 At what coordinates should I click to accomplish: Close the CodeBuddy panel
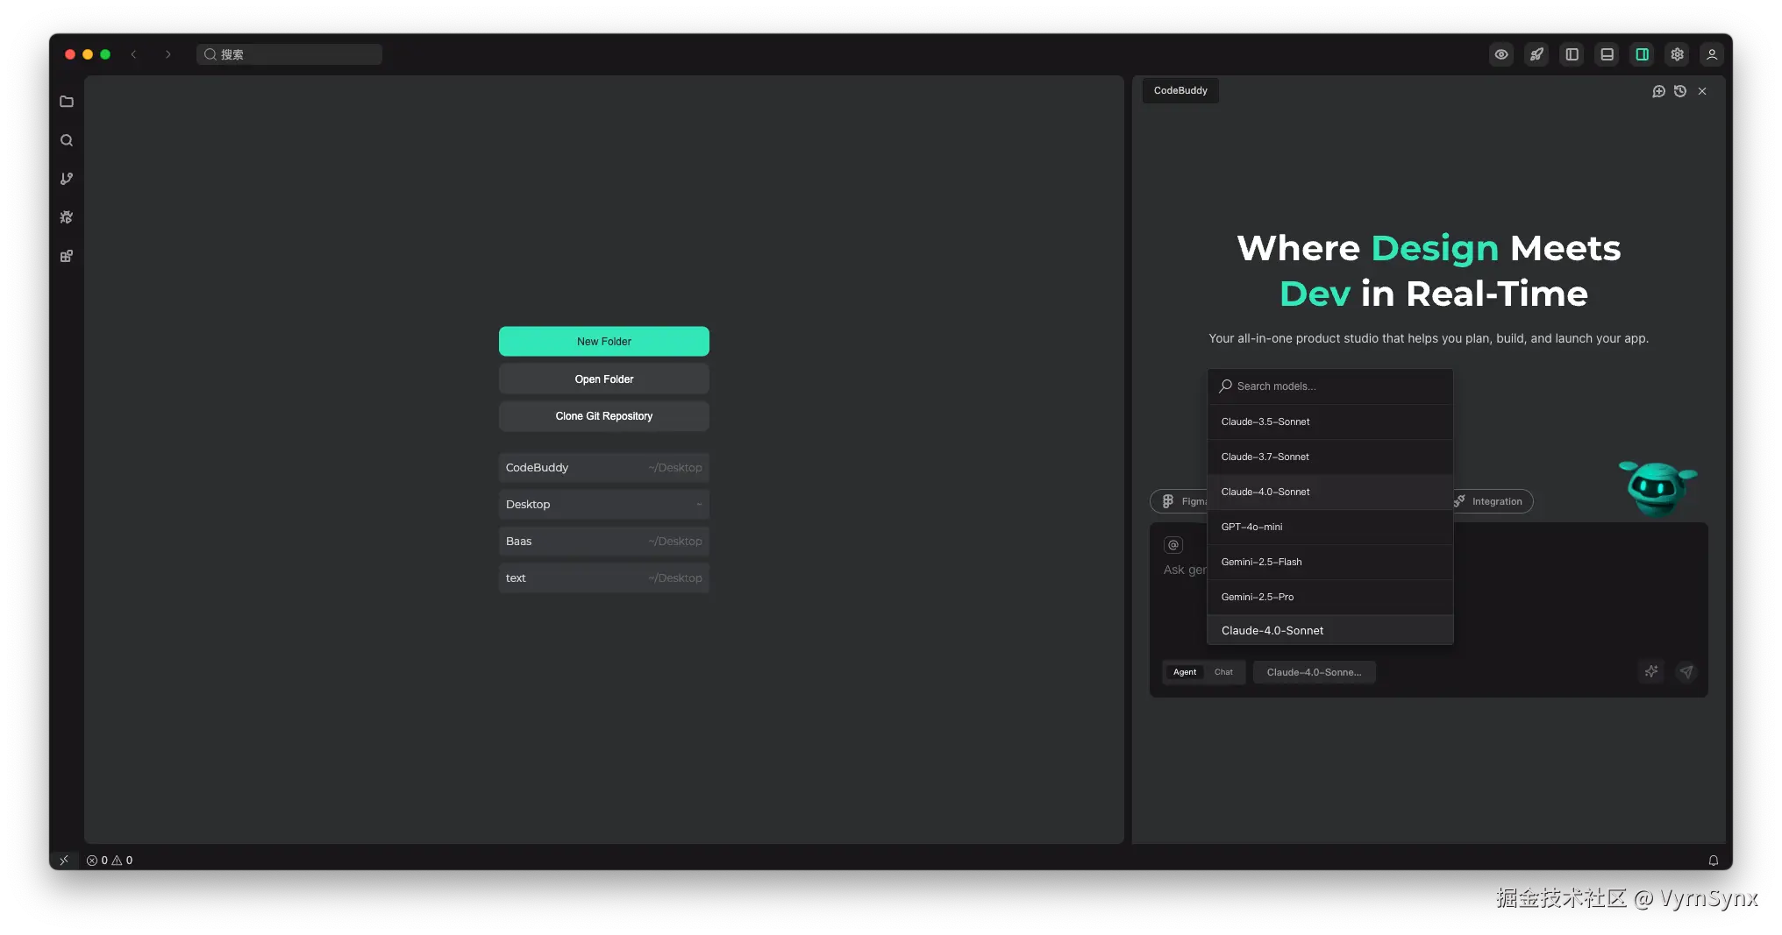pos(1702,91)
